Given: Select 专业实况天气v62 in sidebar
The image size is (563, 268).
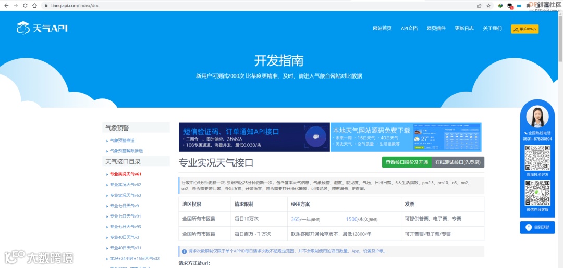Looking at the screenshot, I should pos(125,185).
